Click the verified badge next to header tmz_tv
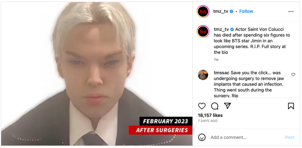Viewport: 302px width, 148px height. (232, 11)
